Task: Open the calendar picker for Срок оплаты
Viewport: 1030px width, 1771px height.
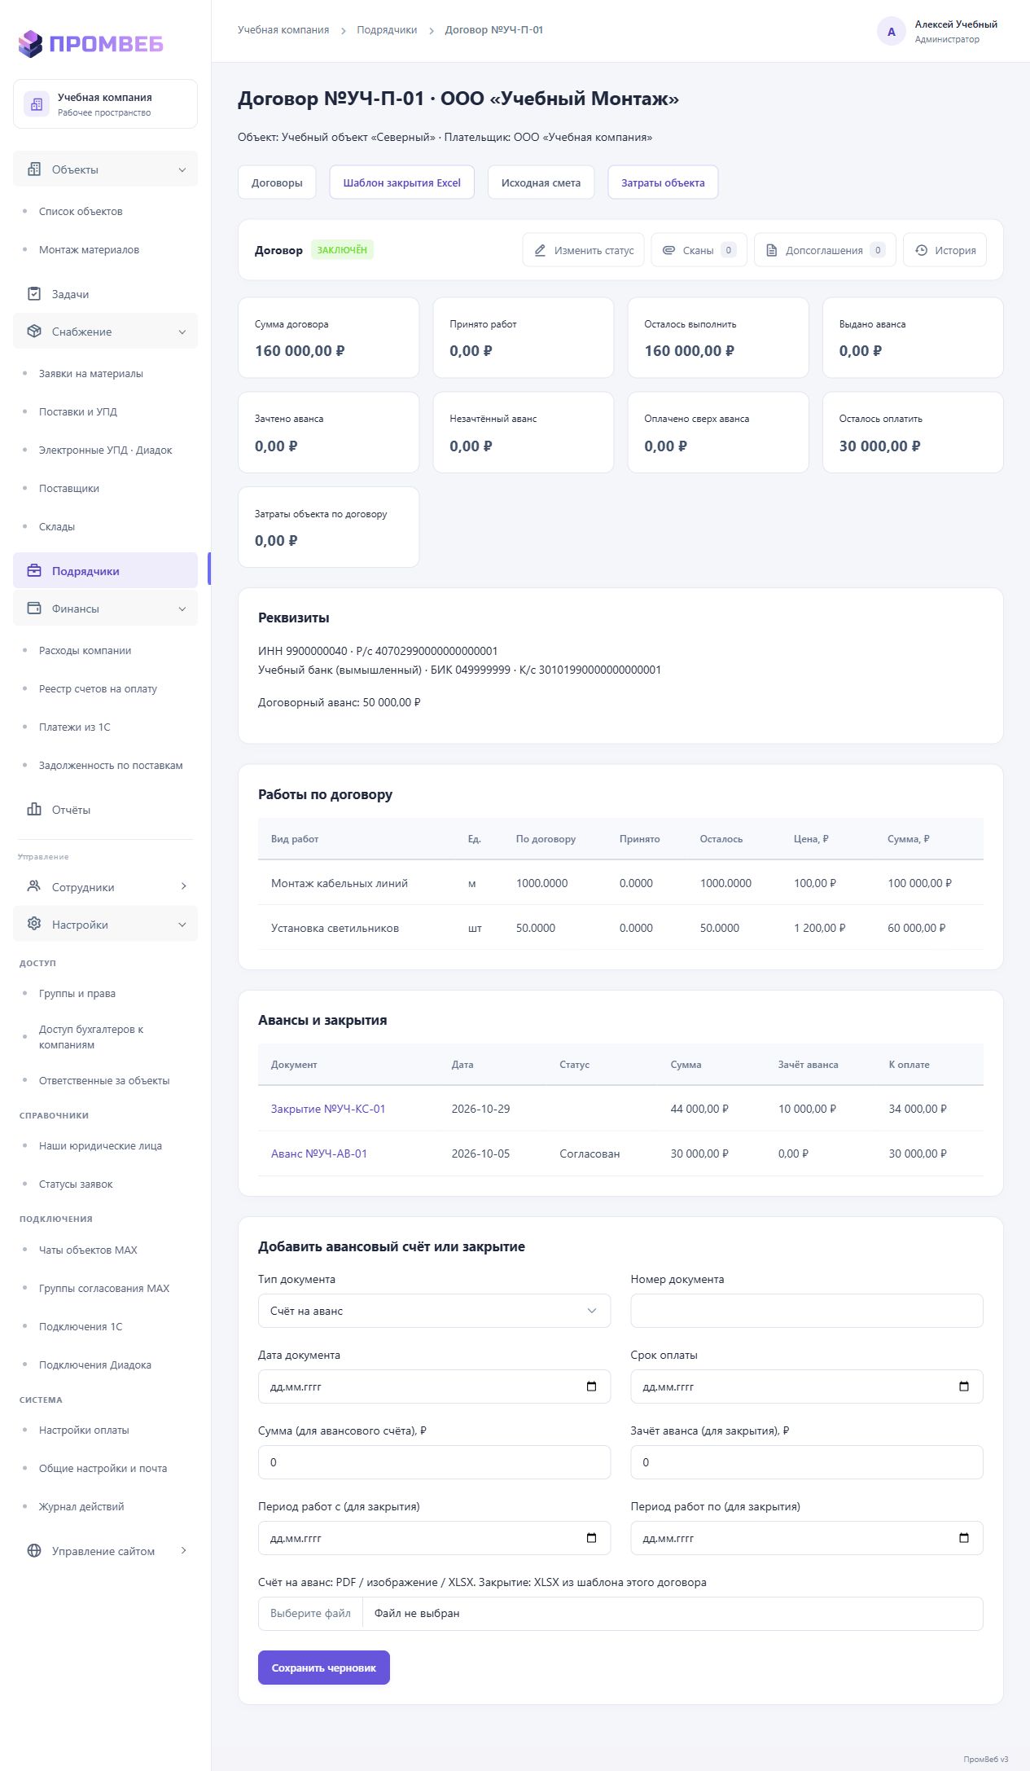Action: pyautogui.click(x=964, y=1386)
